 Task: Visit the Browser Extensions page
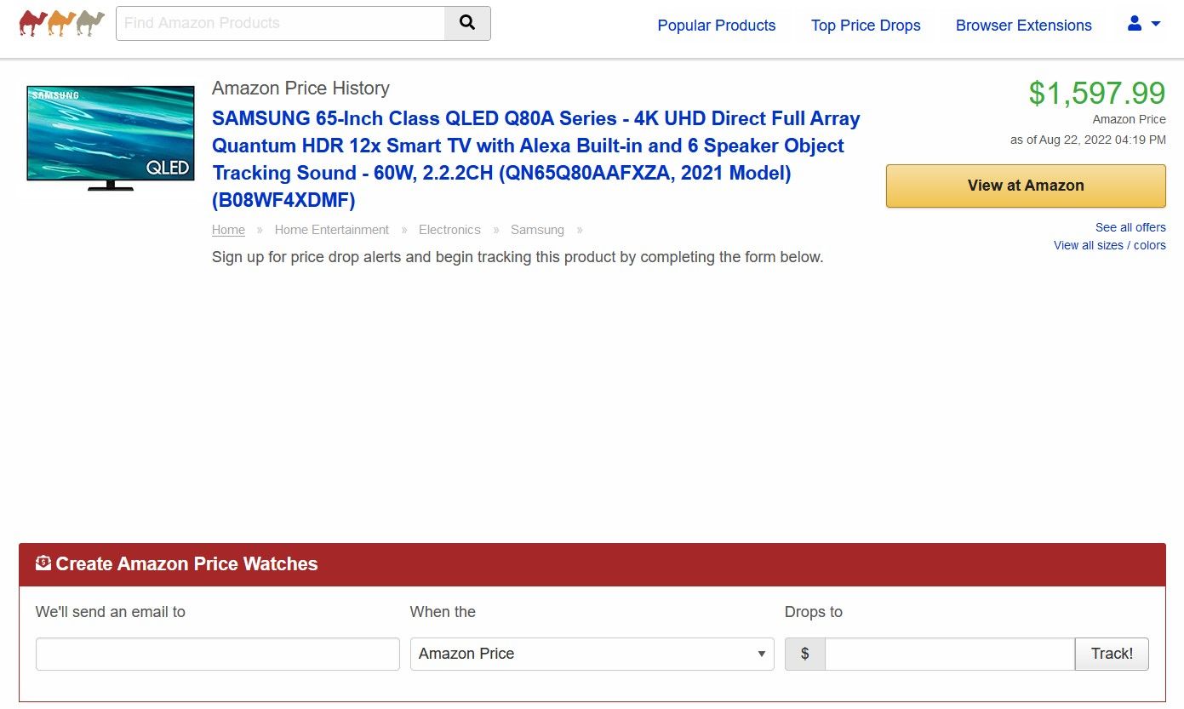tap(1023, 26)
